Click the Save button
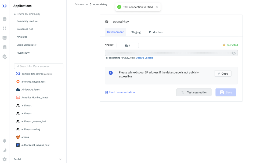The width and height of the screenshot is (275, 163). pyautogui.click(x=226, y=92)
